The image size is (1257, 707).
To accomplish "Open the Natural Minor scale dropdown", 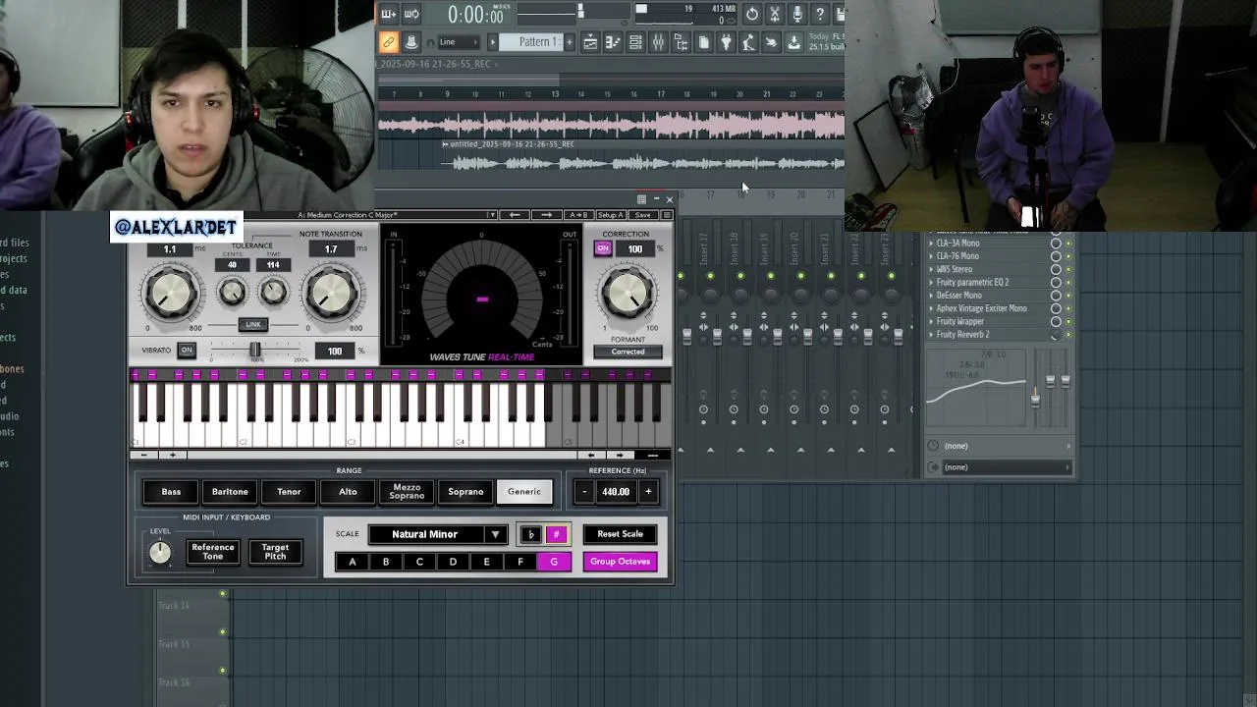I will tap(436, 534).
